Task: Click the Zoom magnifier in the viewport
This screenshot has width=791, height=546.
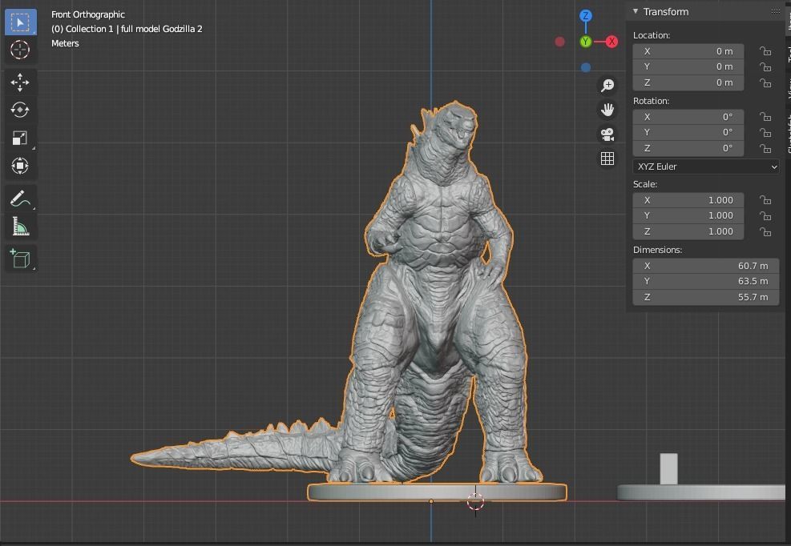Action: coord(607,84)
